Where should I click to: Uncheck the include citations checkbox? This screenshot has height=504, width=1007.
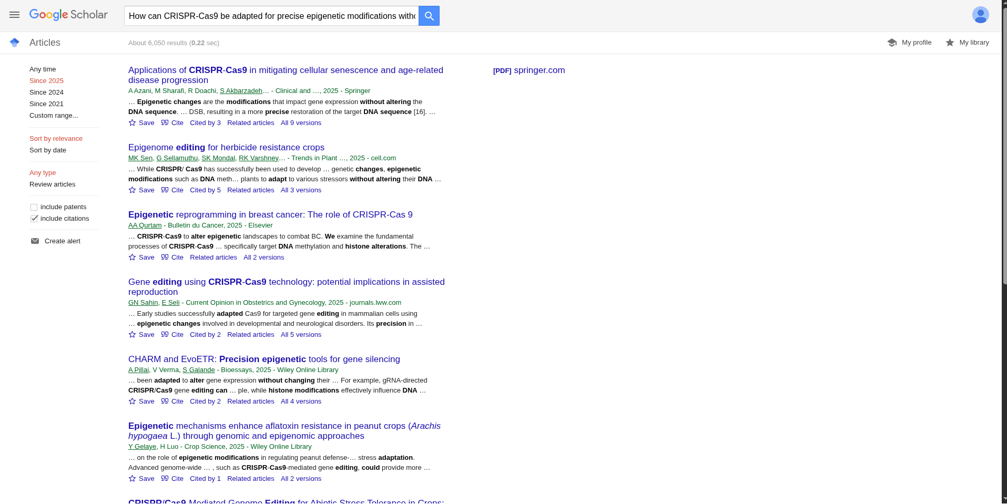(x=34, y=219)
